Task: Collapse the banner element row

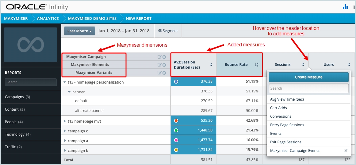Action: click(x=70, y=92)
